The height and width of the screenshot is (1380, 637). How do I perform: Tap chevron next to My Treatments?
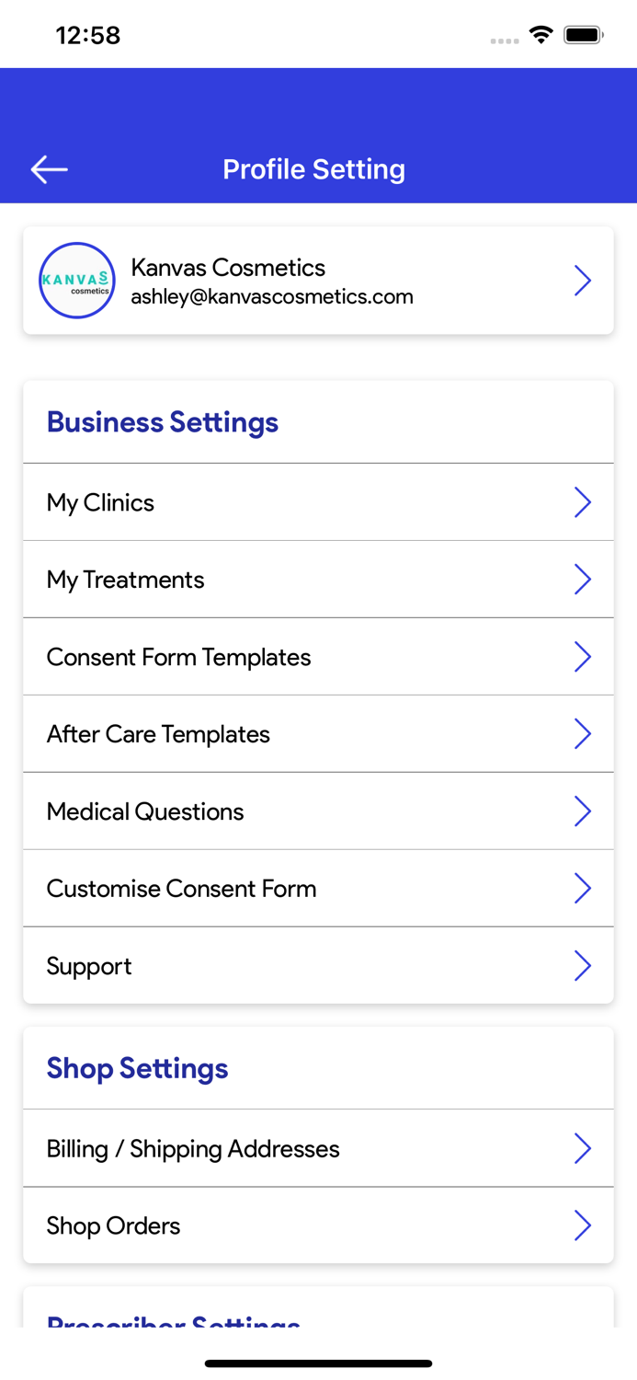pos(582,580)
